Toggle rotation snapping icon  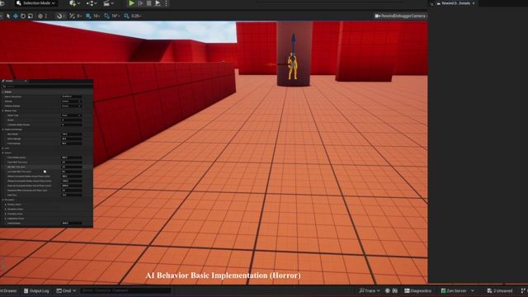click(x=106, y=16)
